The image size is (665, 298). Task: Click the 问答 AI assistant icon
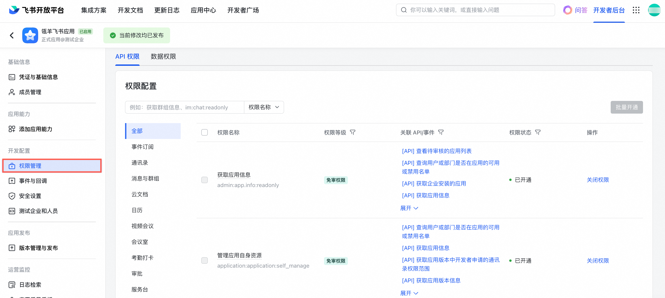568,10
